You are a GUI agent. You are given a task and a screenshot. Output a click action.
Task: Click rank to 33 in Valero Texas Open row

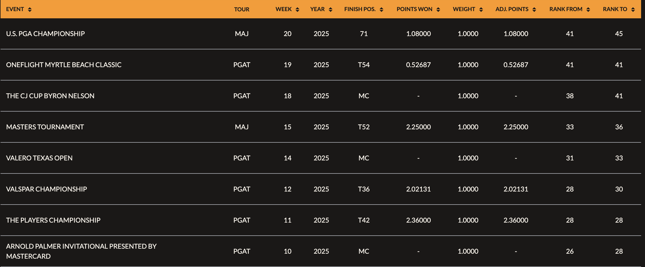pyautogui.click(x=619, y=158)
